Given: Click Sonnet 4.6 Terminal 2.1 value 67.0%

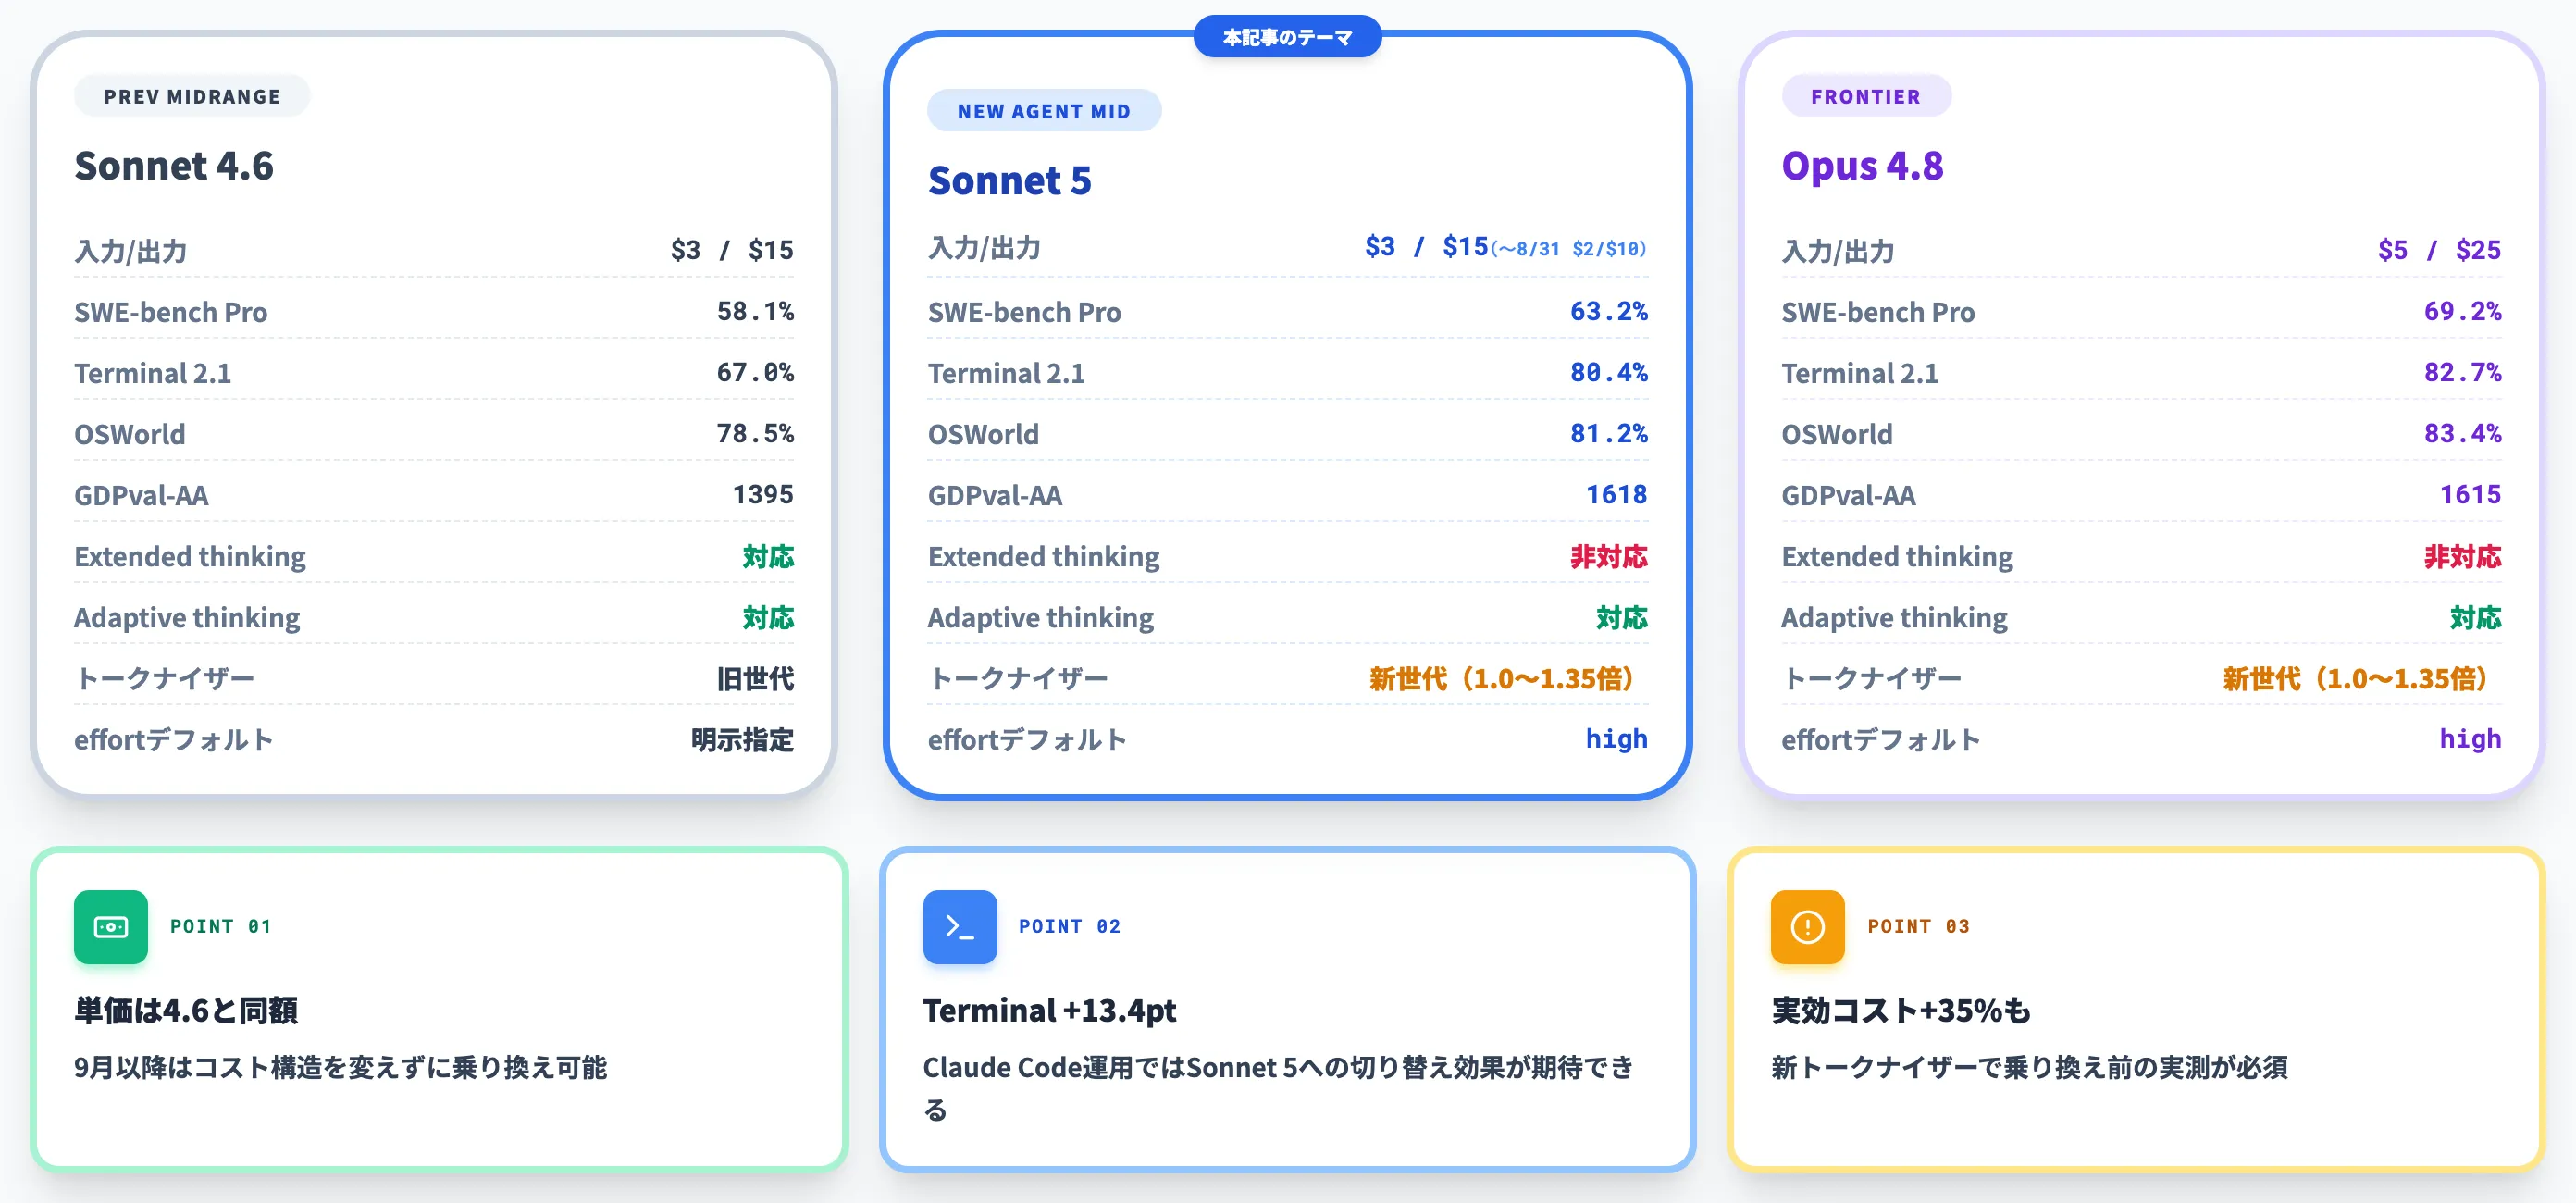Looking at the screenshot, I should coord(755,372).
